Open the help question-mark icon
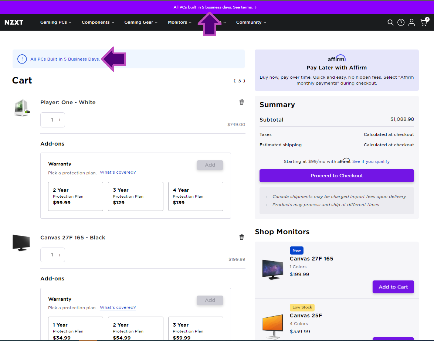 click(401, 23)
